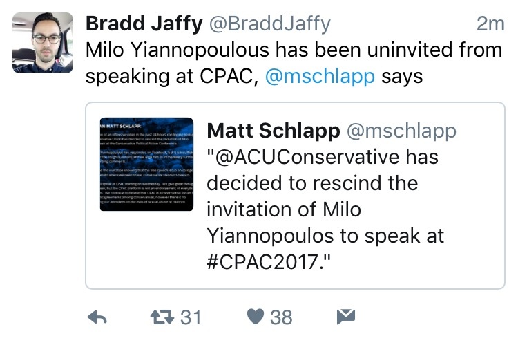The height and width of the screenshot is (345, 518).
Task: Click the word 'says' ending the tweet
Action: pyautogui.click(x=402, y=76)
